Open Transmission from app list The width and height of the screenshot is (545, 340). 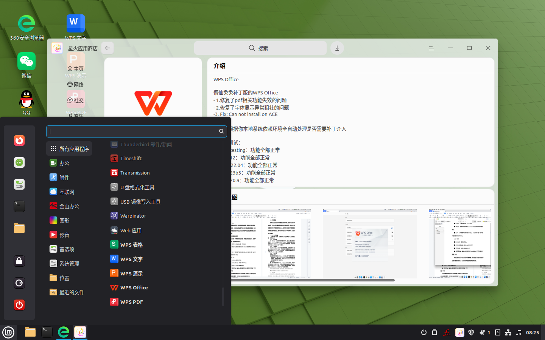165,173
